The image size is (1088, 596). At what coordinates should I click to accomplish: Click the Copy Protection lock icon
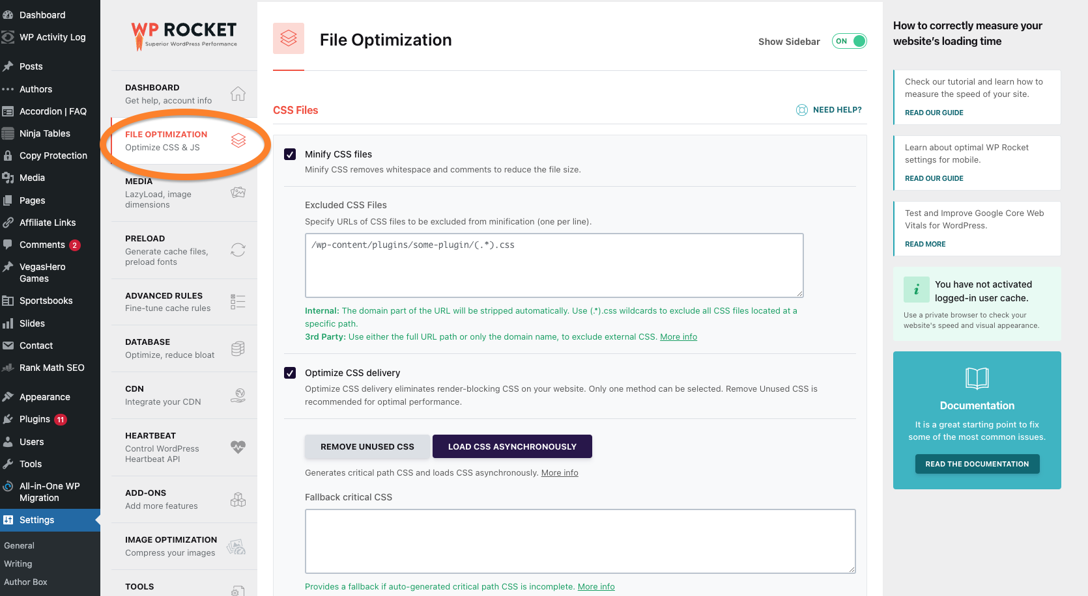click(8, 156)
